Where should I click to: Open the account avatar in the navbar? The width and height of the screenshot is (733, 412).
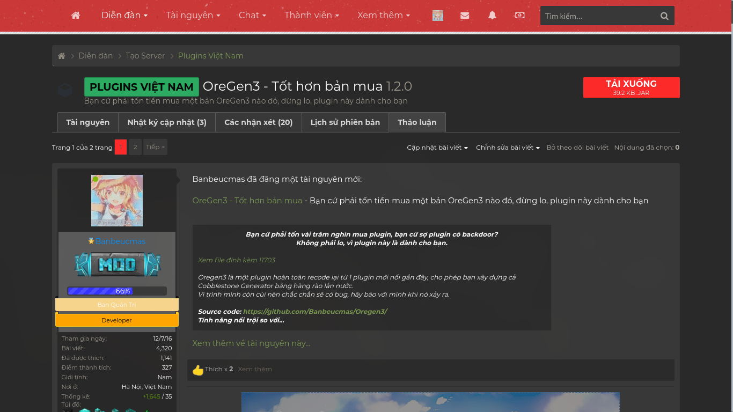438,16
